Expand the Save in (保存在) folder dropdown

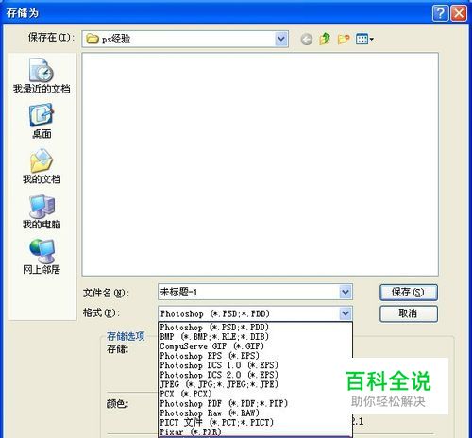click(281, 39)
